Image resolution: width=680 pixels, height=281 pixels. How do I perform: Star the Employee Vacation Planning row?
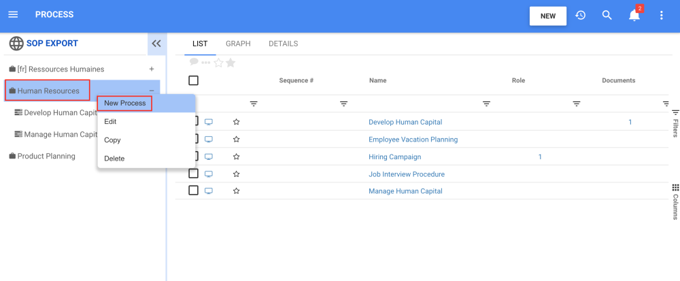click(x=236, y=139)
